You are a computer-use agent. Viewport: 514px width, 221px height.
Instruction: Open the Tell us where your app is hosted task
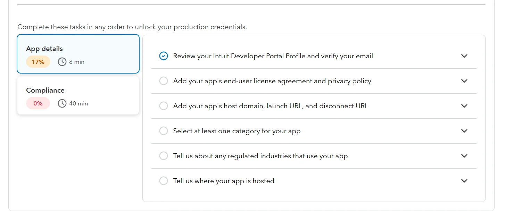(x=224, y=181)
